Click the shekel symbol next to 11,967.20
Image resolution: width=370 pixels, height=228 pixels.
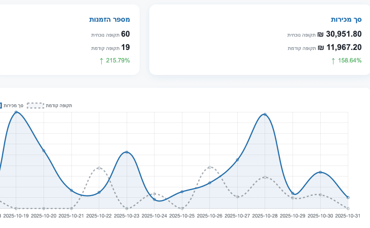click(320, 48)
